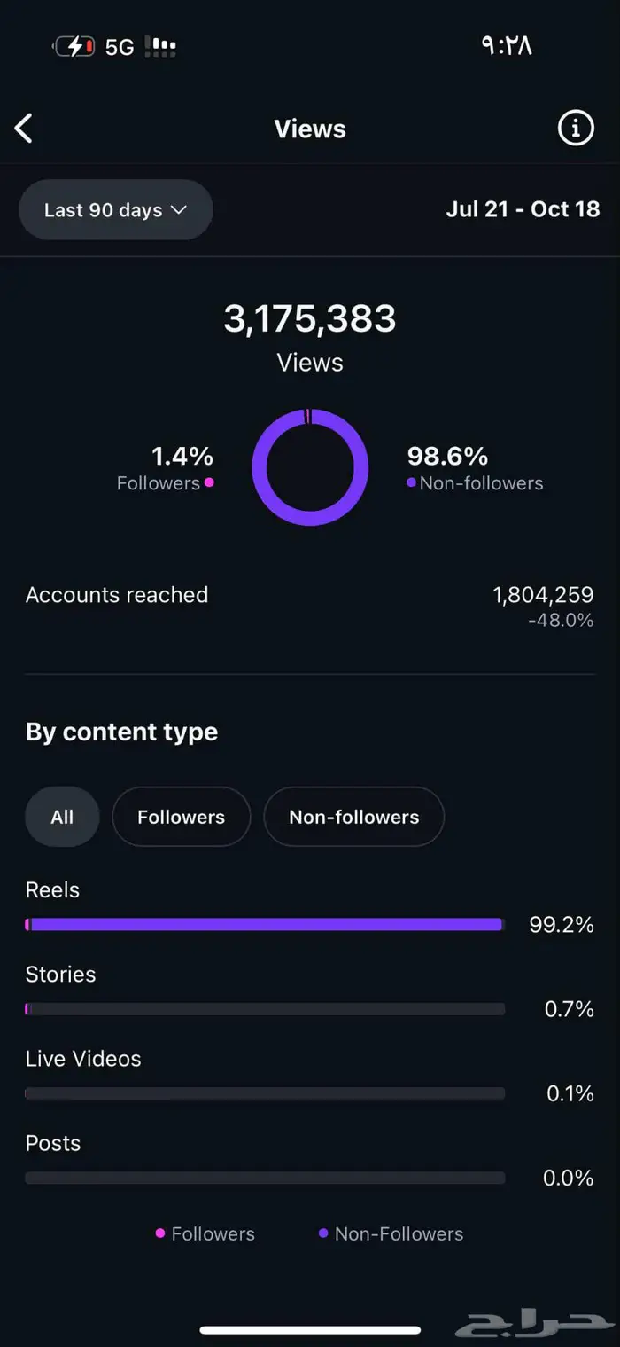Tap the 5G signal indicator
This screenshot has width=620, height=1347.
(x=120, y=47)
